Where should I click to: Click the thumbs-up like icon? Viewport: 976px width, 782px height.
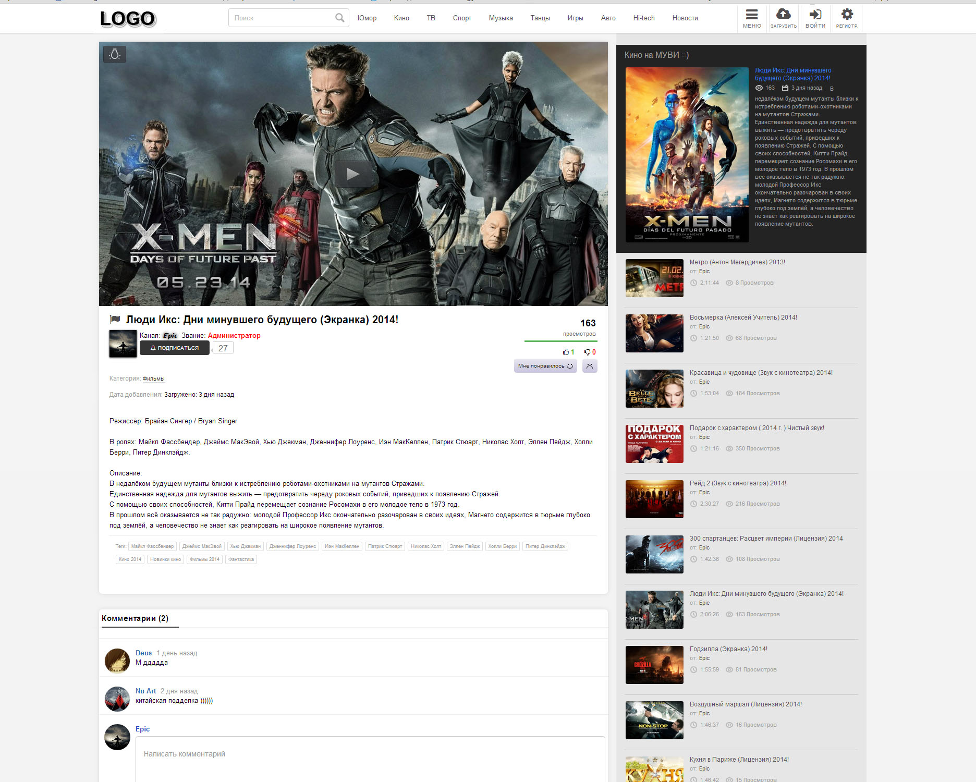(566, 352)
